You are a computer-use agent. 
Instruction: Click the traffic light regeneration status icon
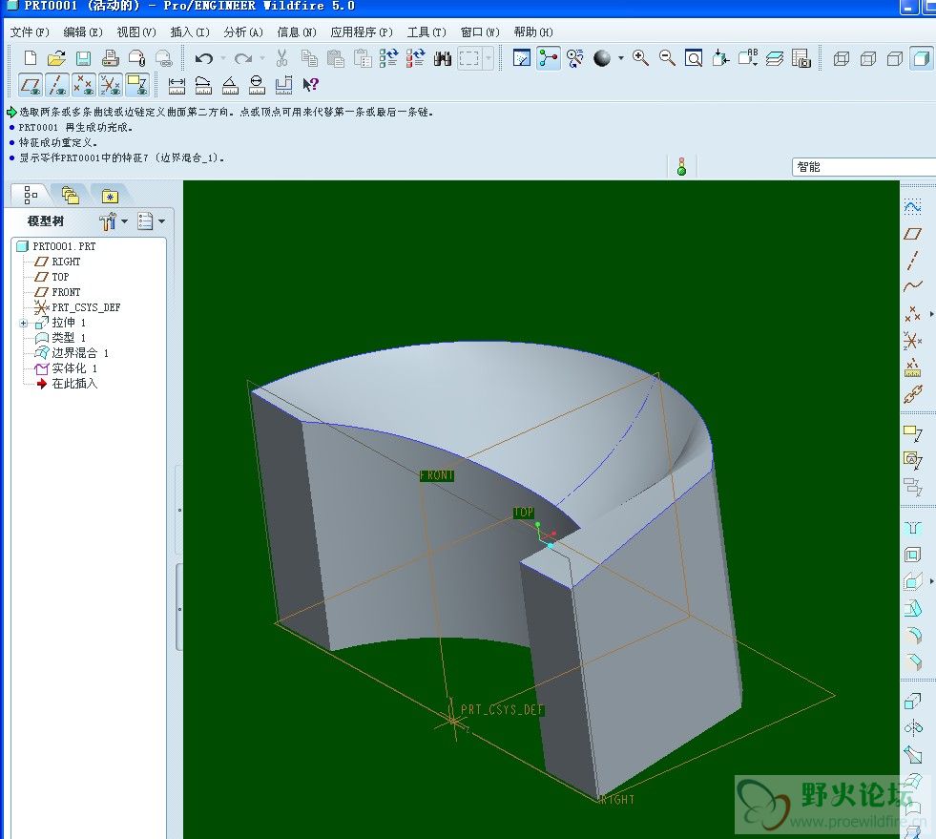click(681, 167)
